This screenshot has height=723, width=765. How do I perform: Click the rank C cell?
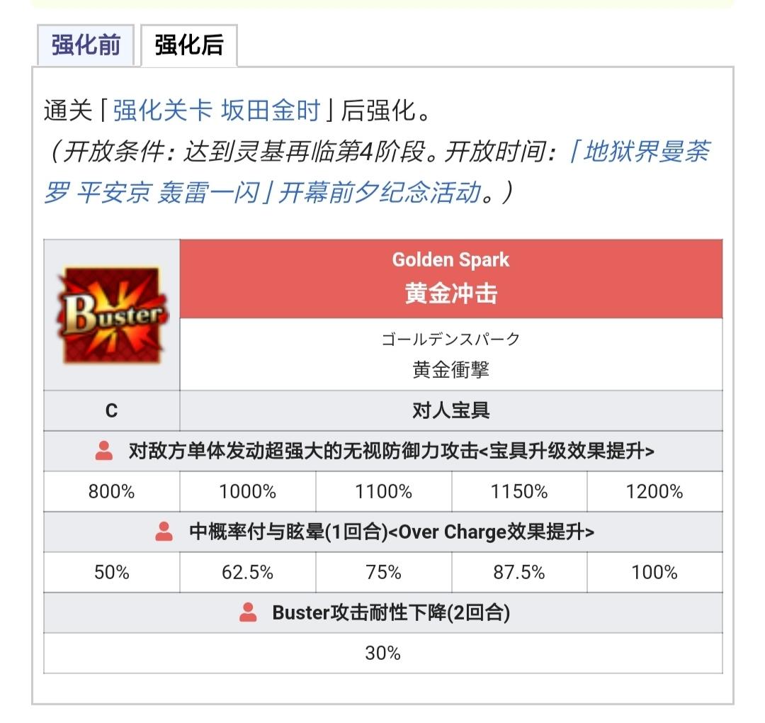(112, 410)
